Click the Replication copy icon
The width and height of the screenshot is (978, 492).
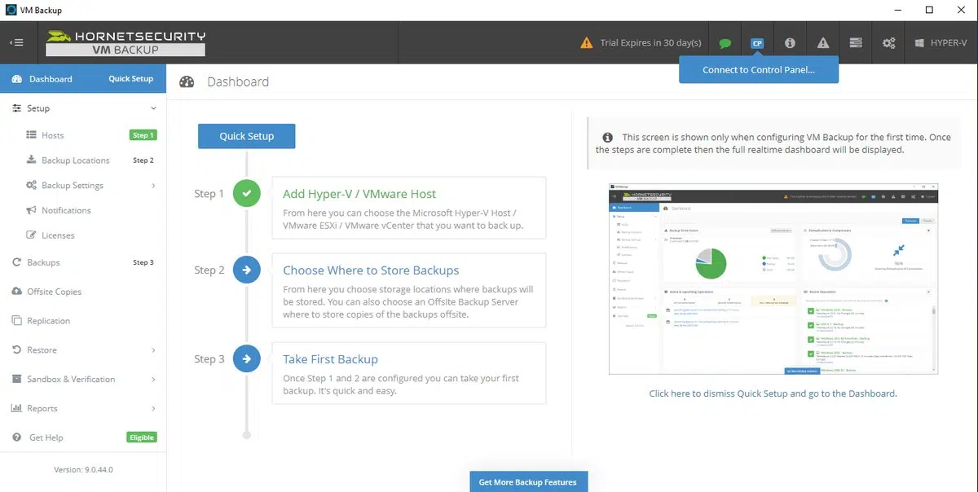17,321
